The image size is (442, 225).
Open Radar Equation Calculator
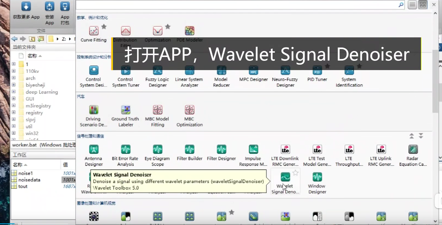[x=413, y=155]
